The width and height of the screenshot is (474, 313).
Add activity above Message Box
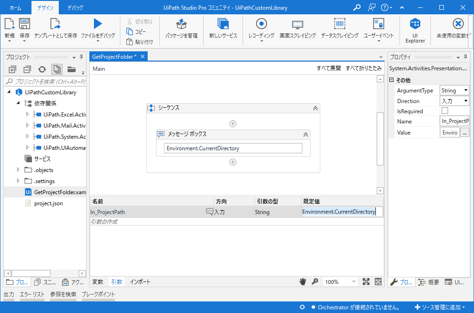point(233,123)
